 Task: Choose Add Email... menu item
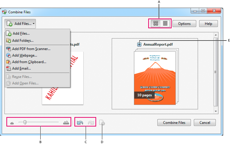pyautogui.click(x=38, y=68)
